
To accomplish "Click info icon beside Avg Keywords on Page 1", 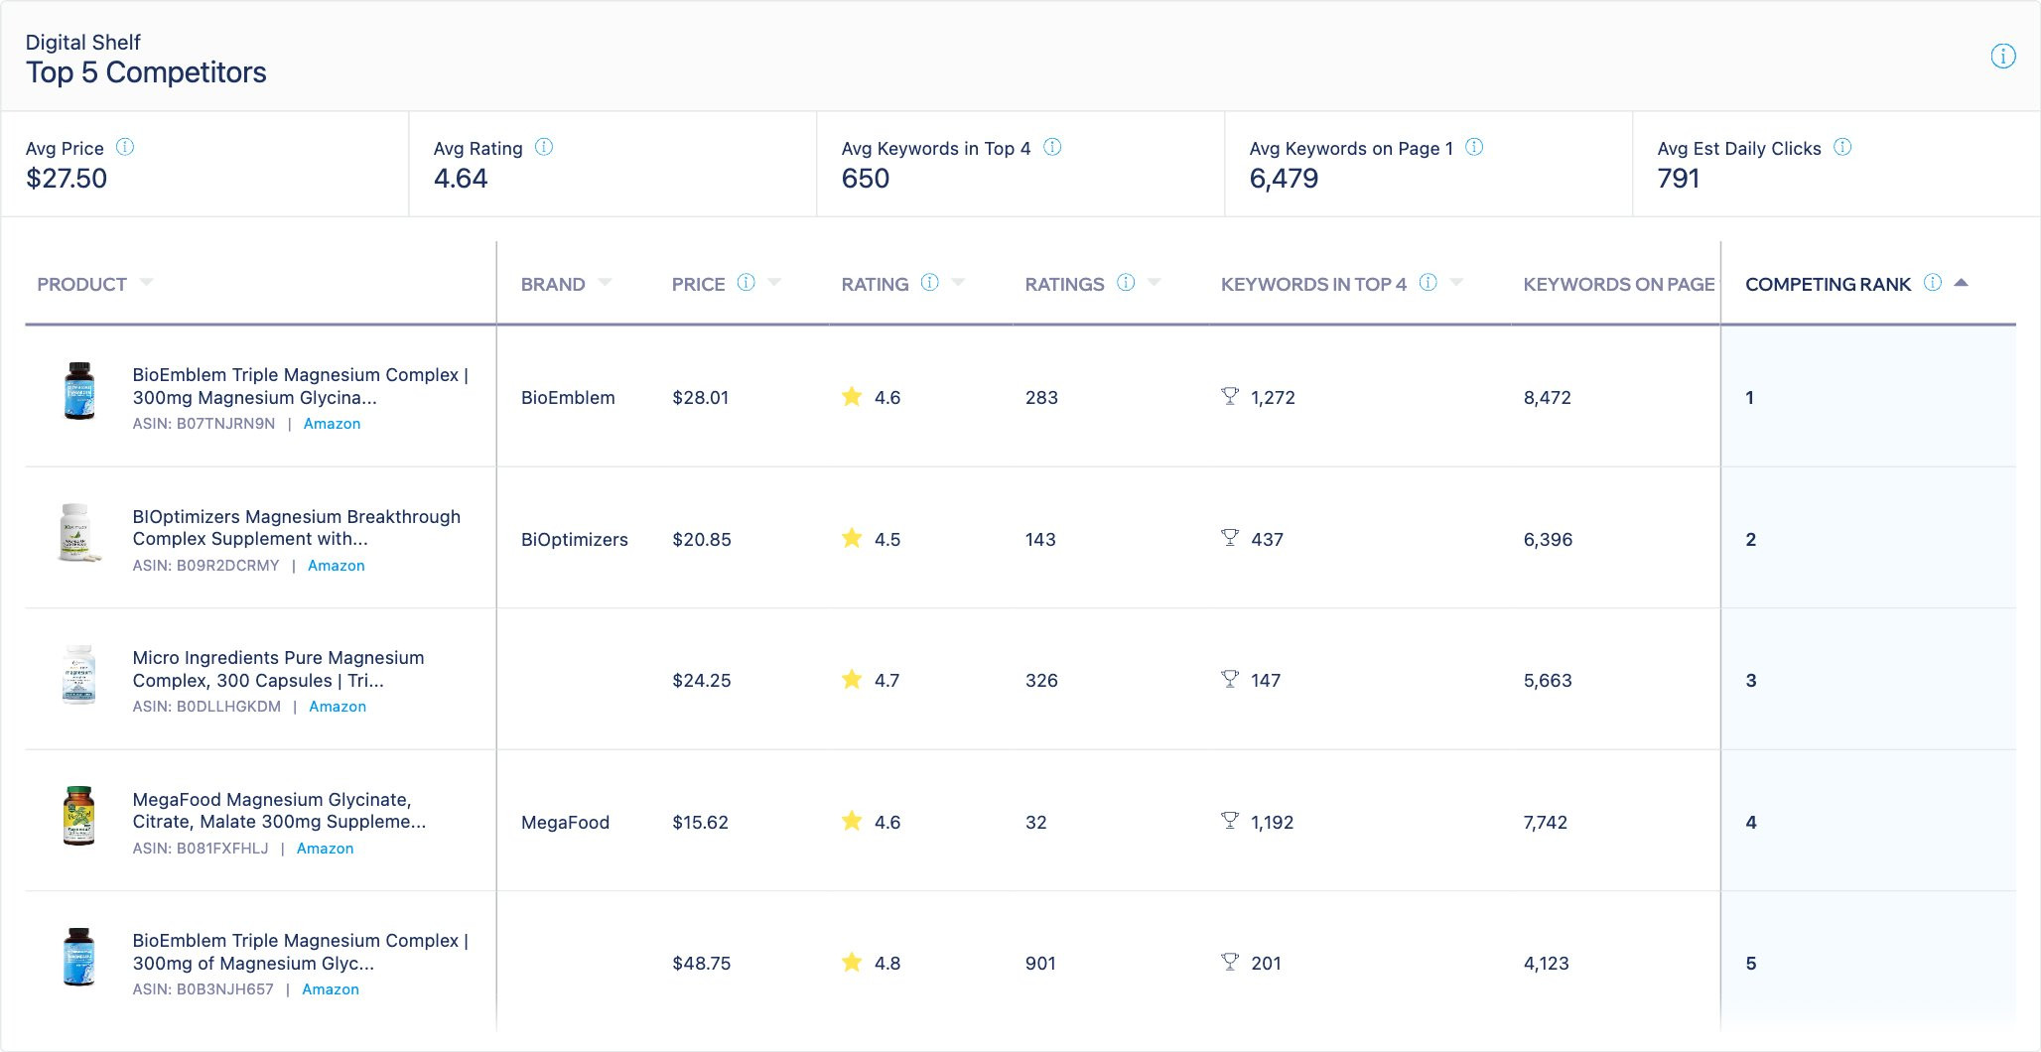I will (1474, 147).
